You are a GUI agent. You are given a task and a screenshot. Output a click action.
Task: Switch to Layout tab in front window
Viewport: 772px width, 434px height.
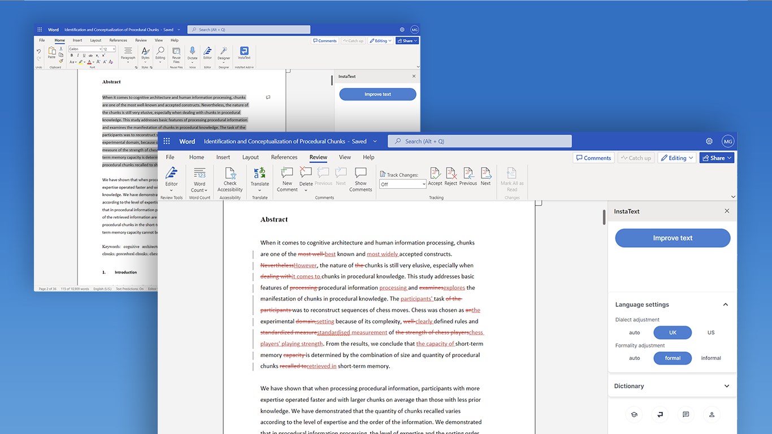click(x=250, y=157)
